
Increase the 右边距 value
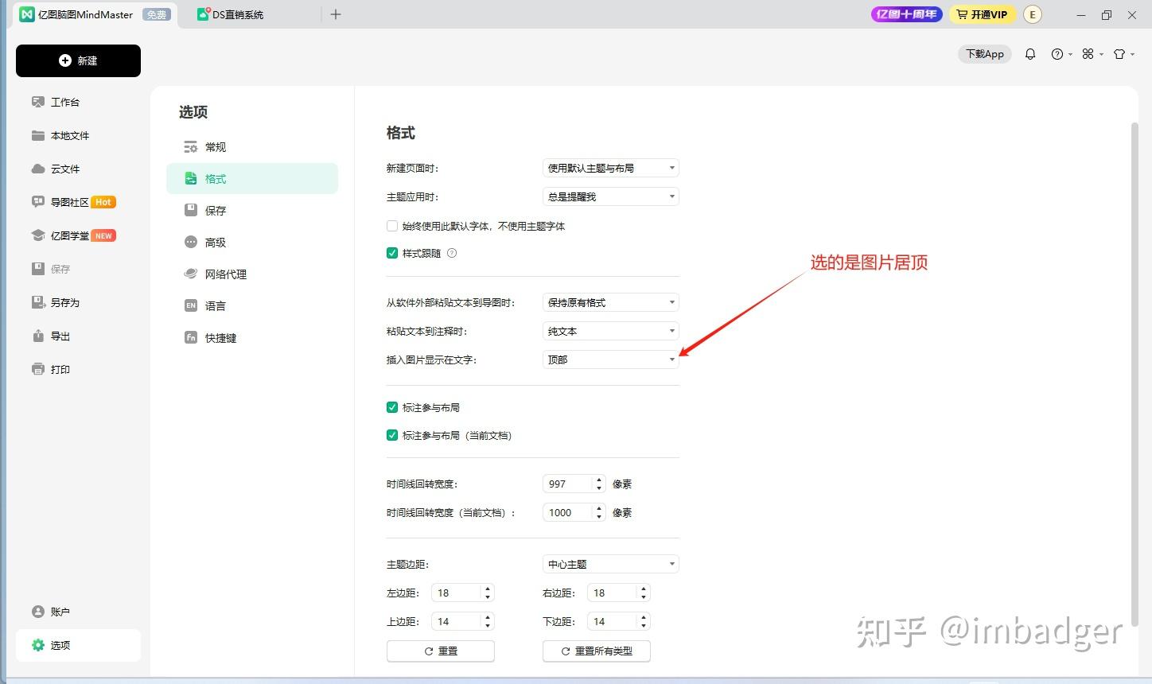pos(644,589)
